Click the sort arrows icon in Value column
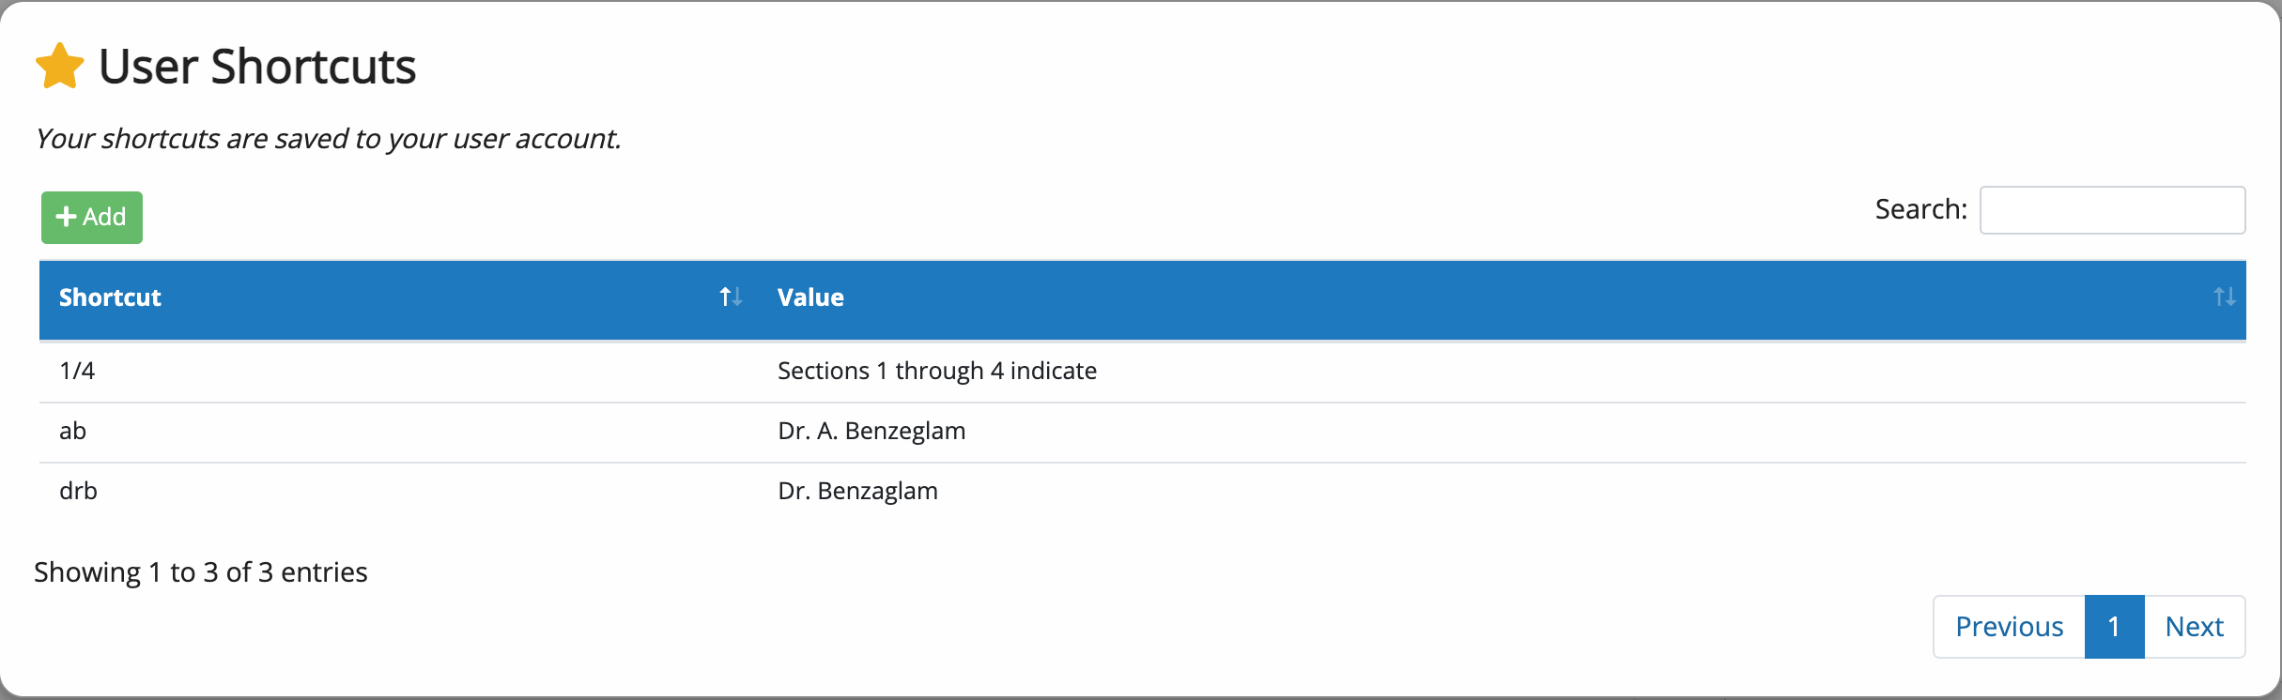2282x700 pixels. tap(2224, 297)
